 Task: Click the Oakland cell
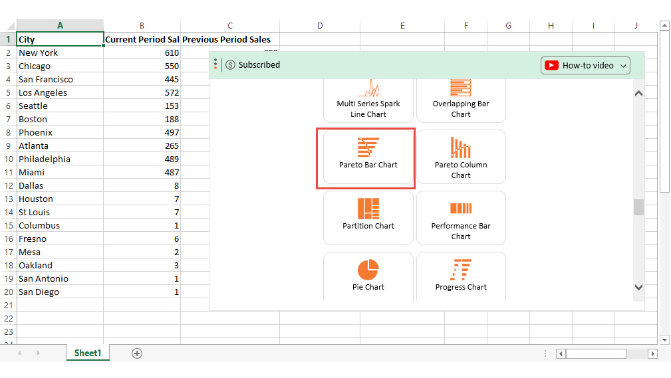pyautogui.click(x=60, y=265)
